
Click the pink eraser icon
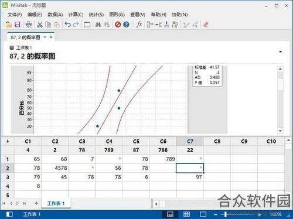click(x=206, y=25)
